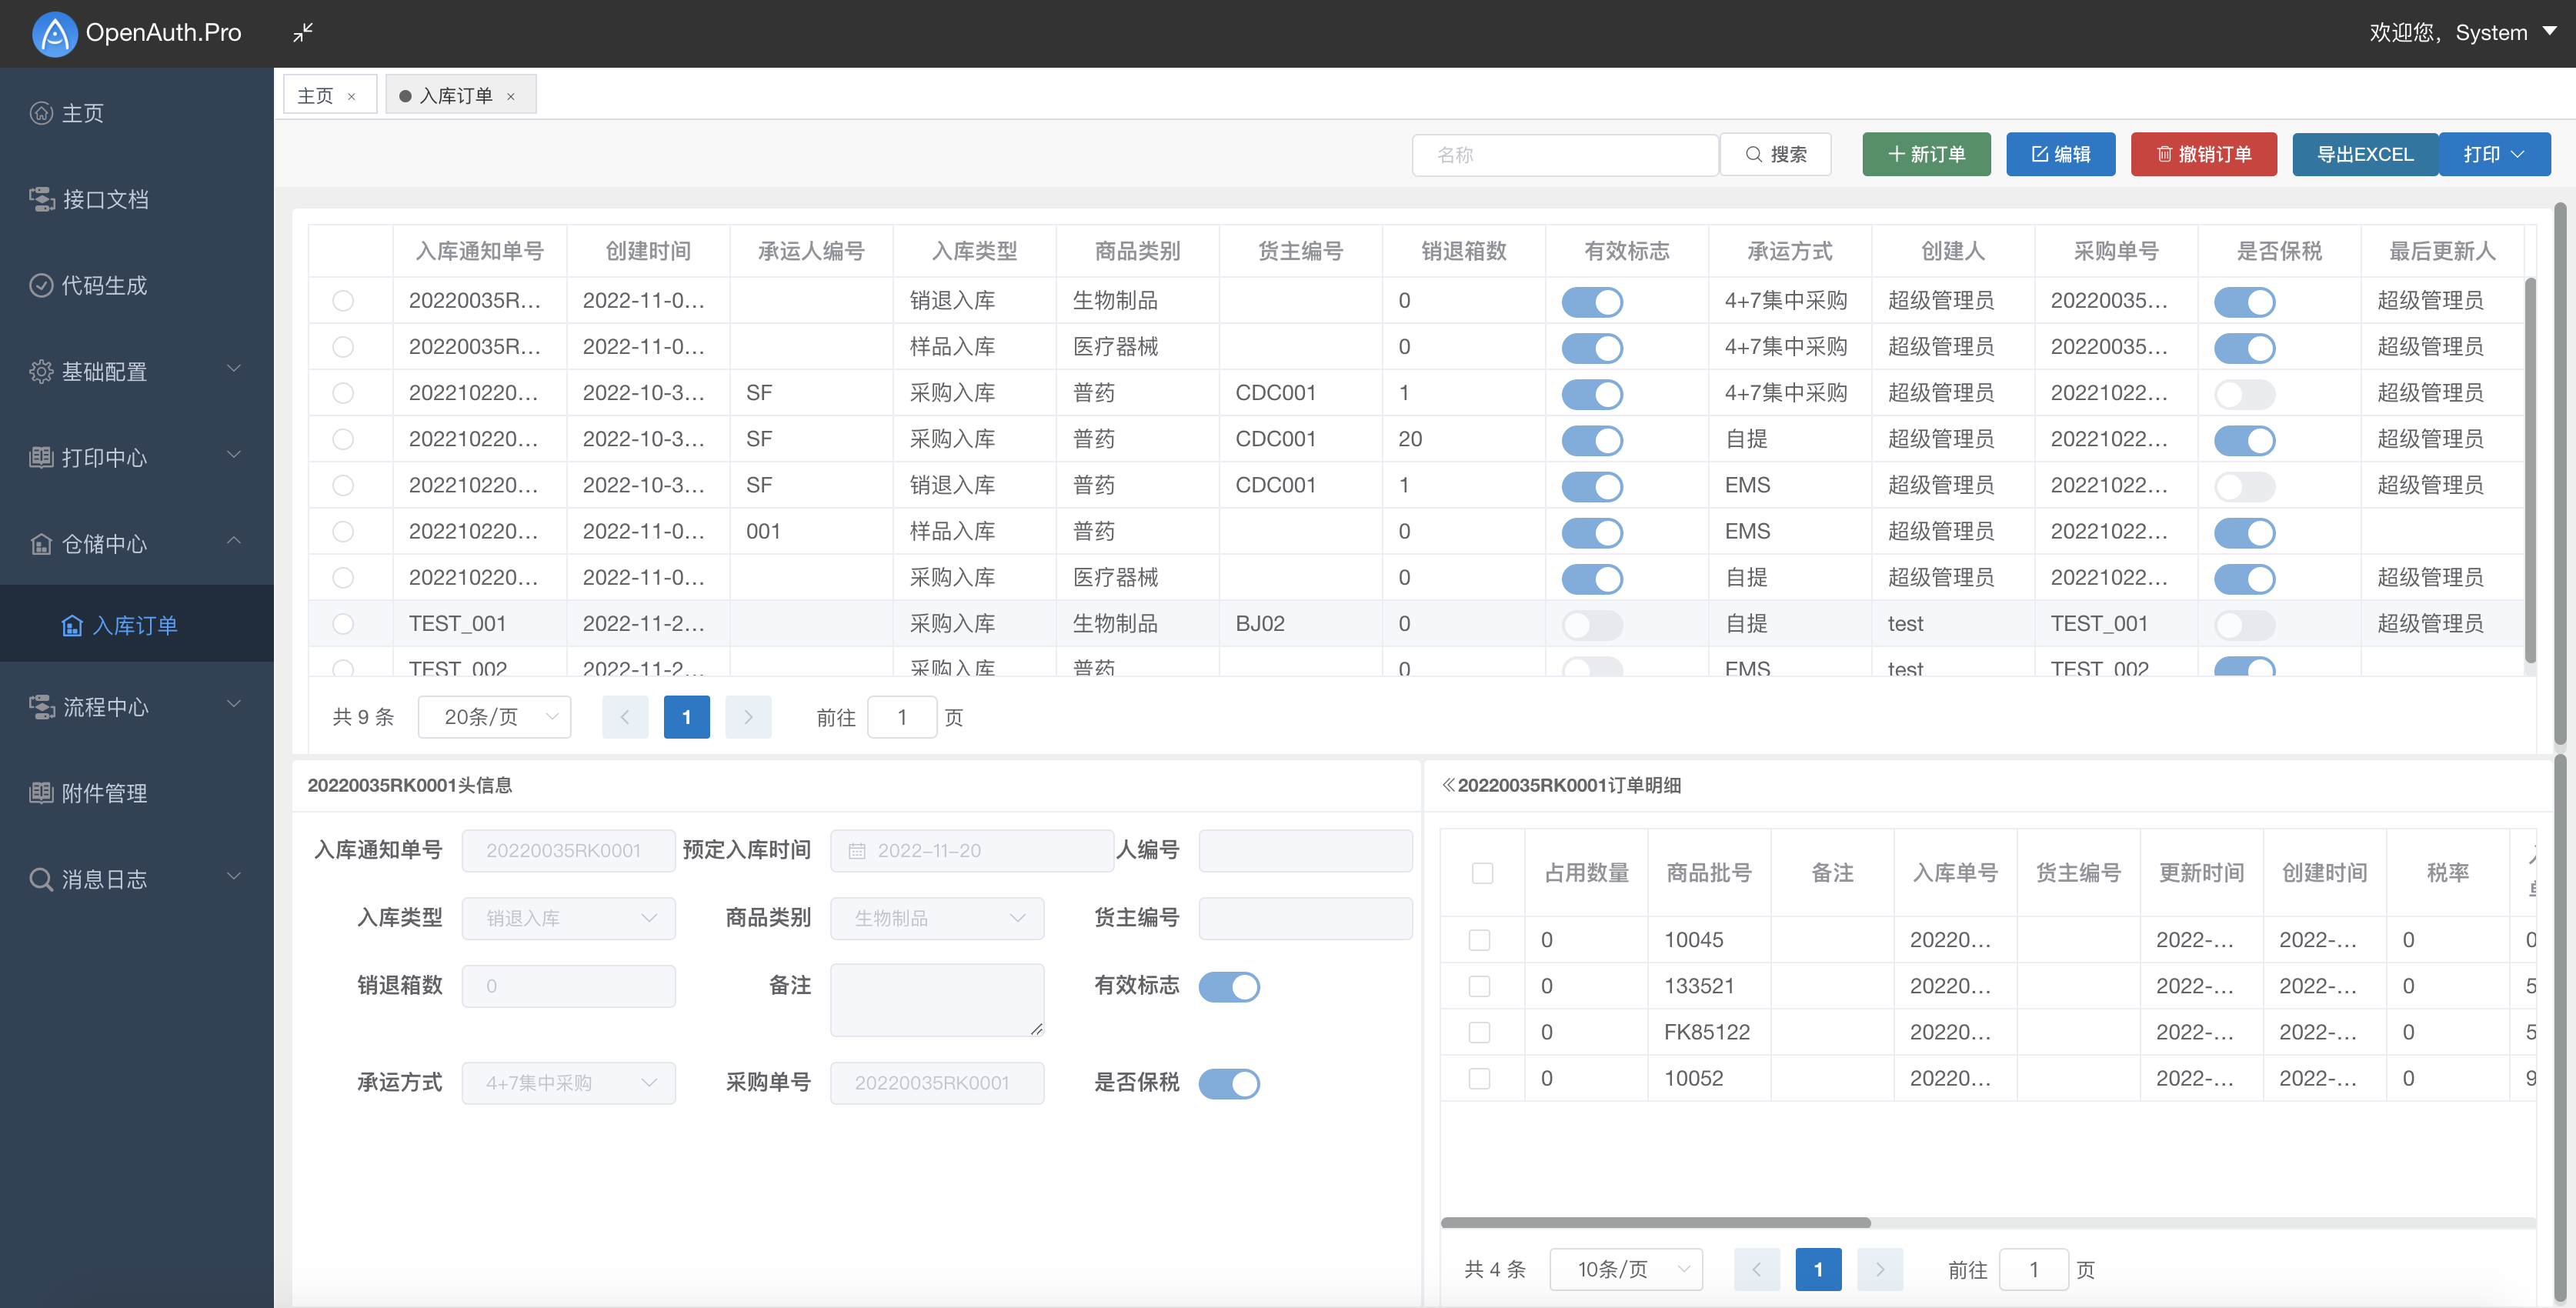The width and height of the screenshot is (2576, 1308).
Task: Click the 主页 home icon in sidebar
Action: [x=41, y=113]
